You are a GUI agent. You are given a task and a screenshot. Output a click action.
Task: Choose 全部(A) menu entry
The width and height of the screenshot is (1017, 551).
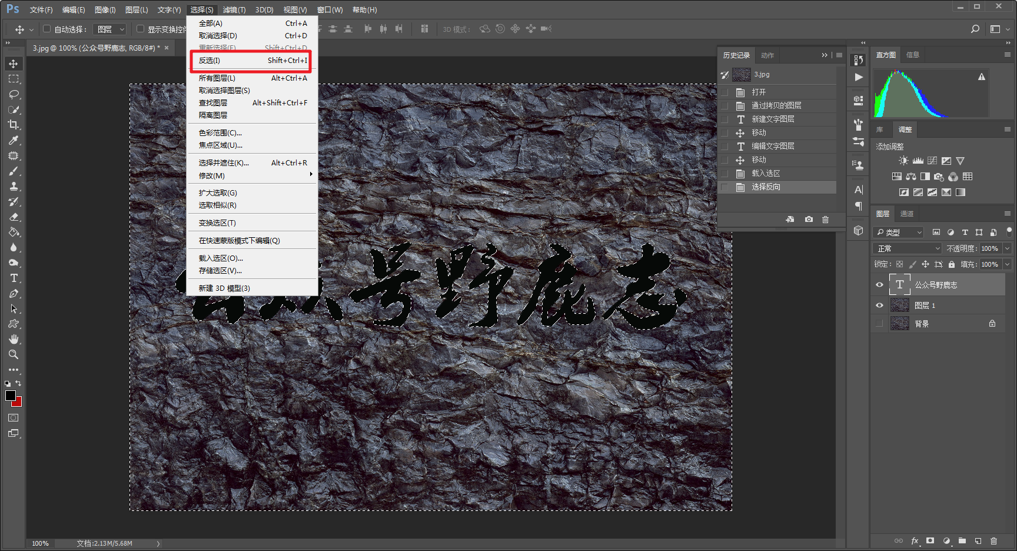click(x=252, y=23)
